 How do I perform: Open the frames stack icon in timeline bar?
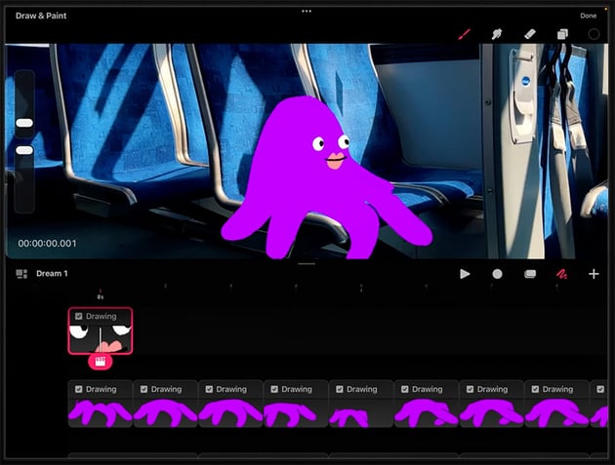click(530, 274)
